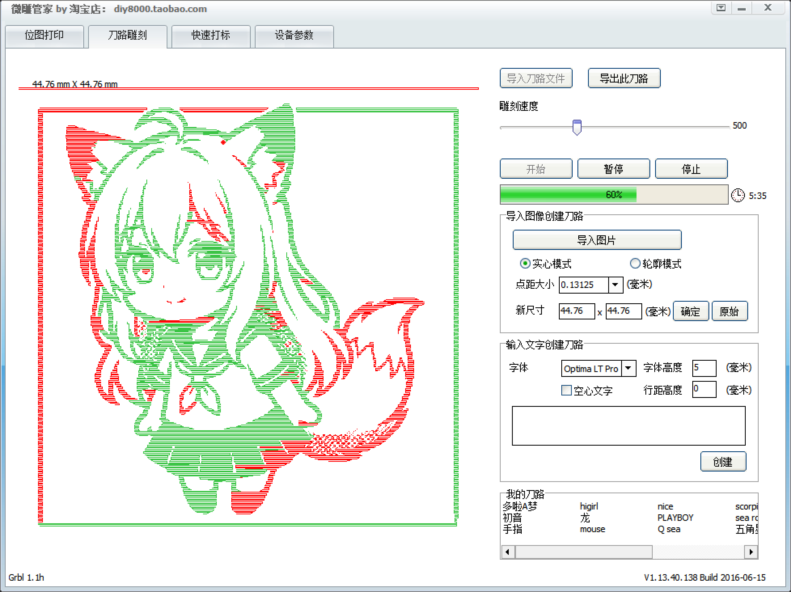Select 轮廓模式 radio button
This screenshot has height=592, width=791.
(635, 264)
